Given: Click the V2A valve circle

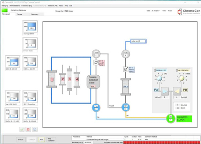Looking at the screenshot, I should pos(125,107).
